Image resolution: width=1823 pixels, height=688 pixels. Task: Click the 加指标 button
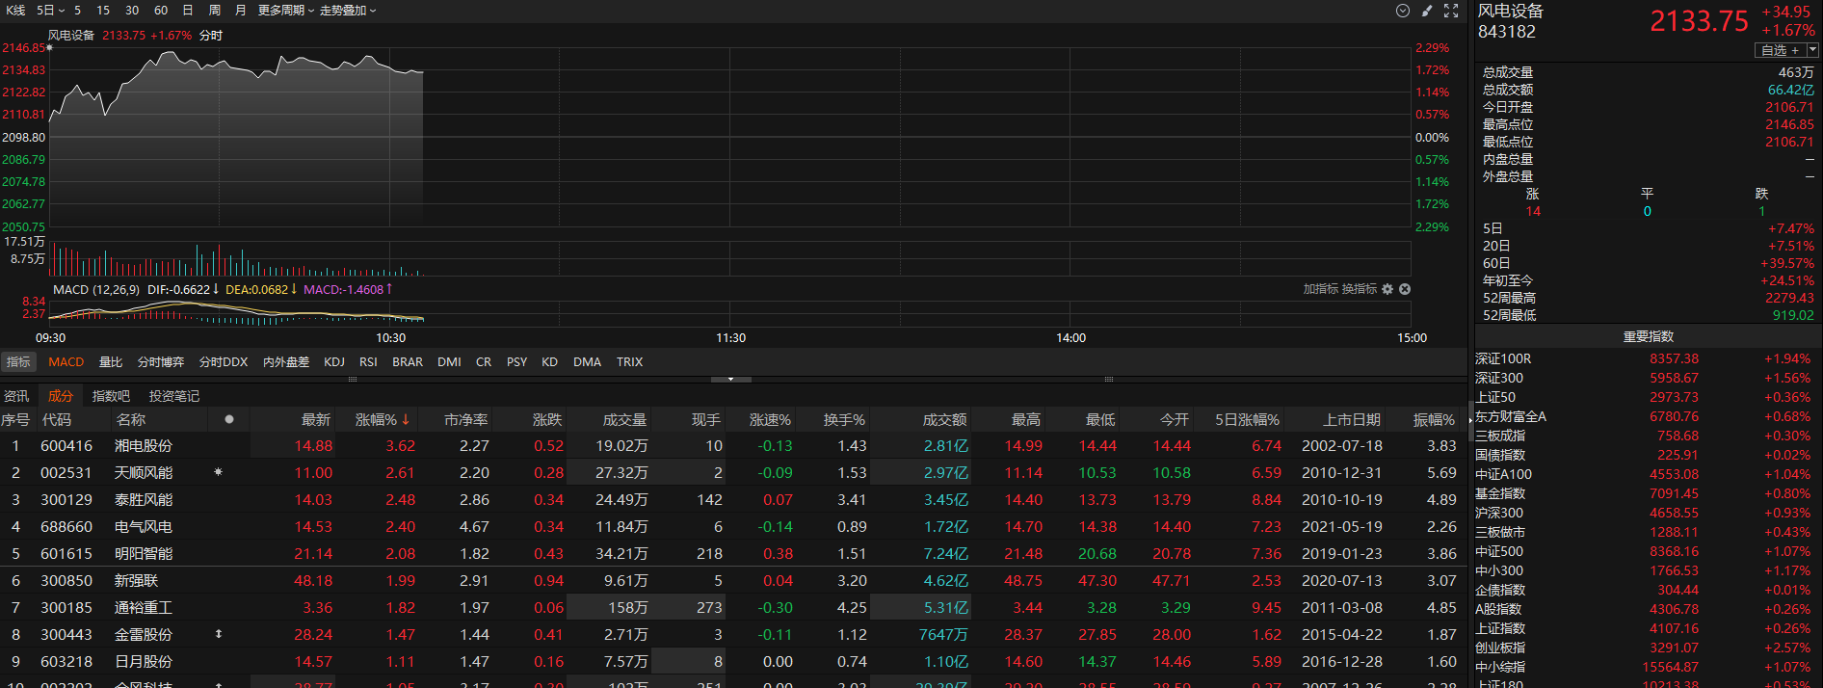1320,289
